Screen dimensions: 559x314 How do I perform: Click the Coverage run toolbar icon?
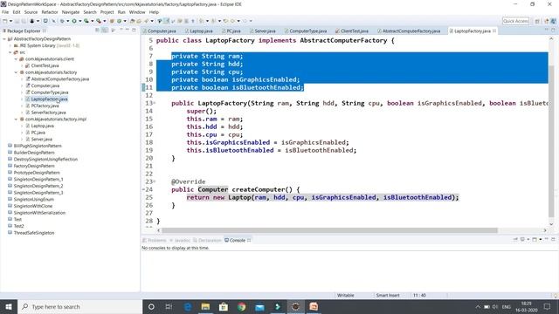click(x=86, y=21)
